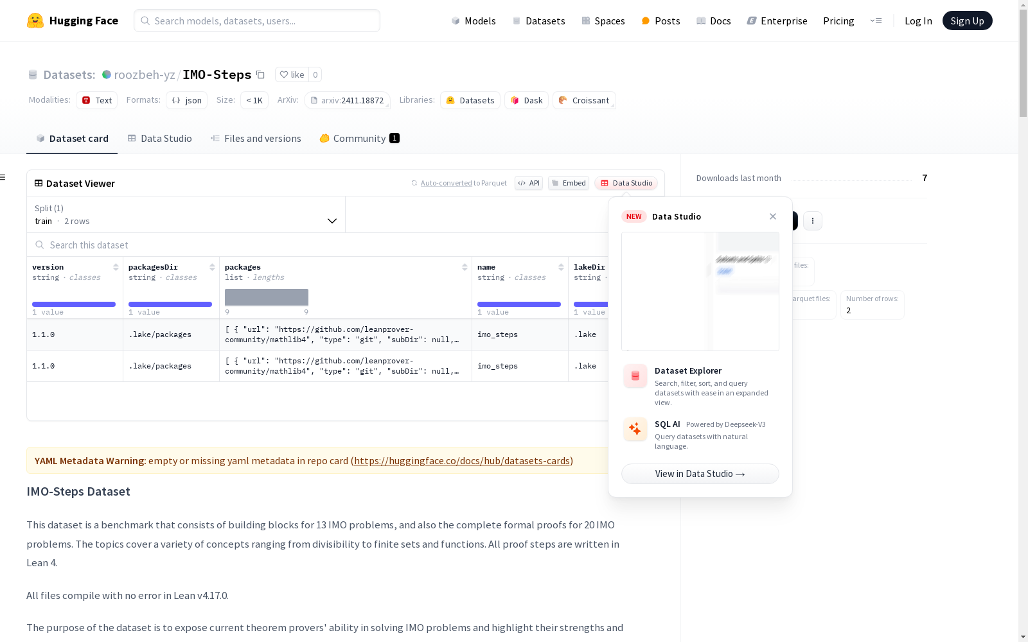Viewport: 1028px width, 642px height.
Task: Click the Sign Up button
Action: (968, 21)
